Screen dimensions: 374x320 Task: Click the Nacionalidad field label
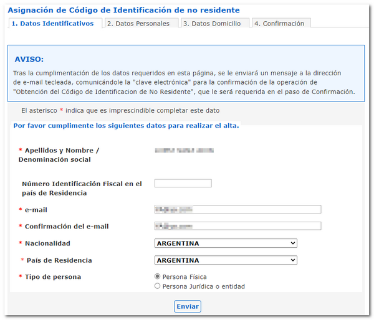(x=47, y=243)
